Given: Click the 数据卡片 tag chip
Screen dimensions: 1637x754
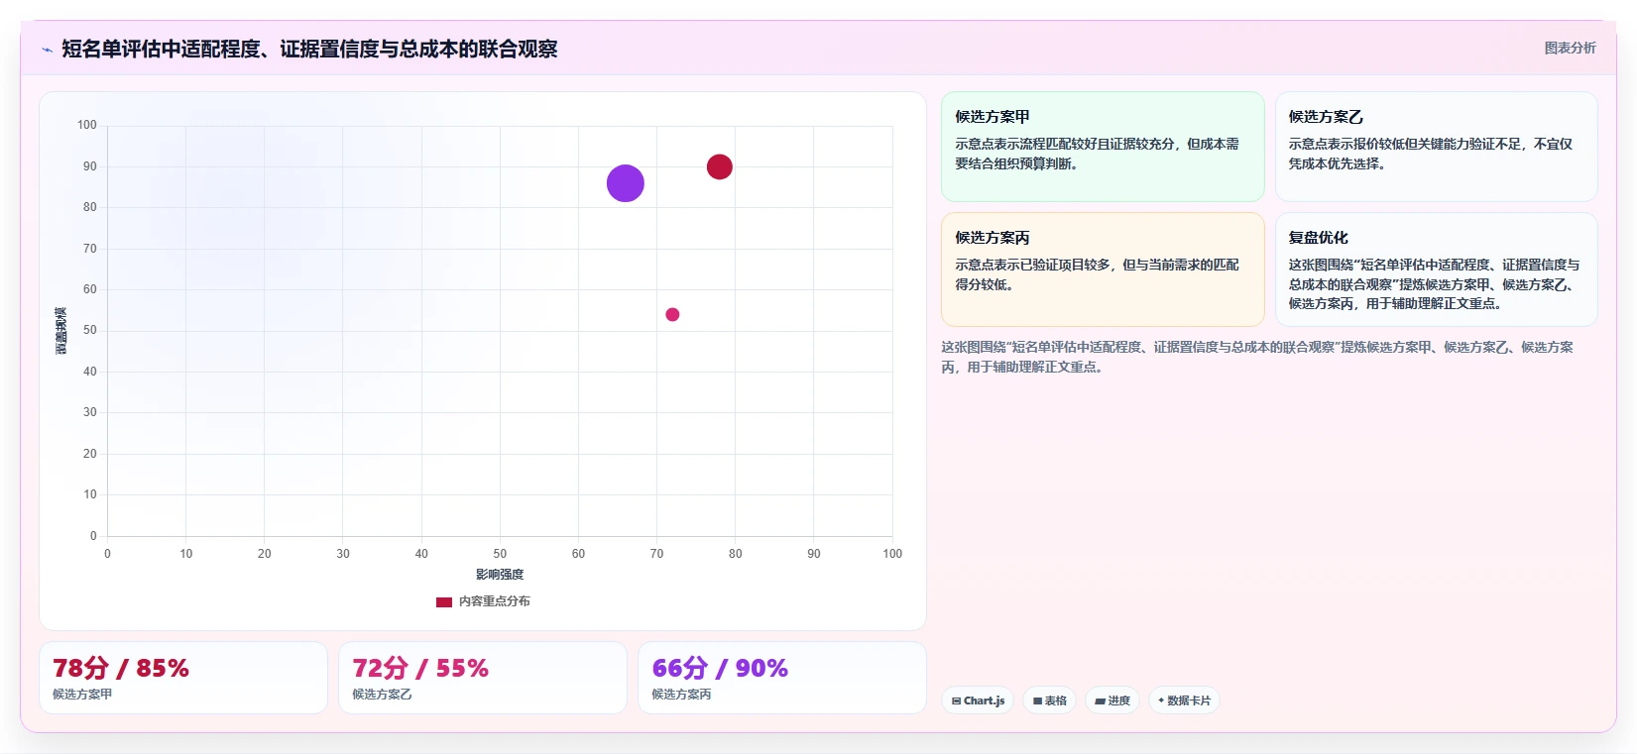Looking at the screenshot, I should [1184, 700].
